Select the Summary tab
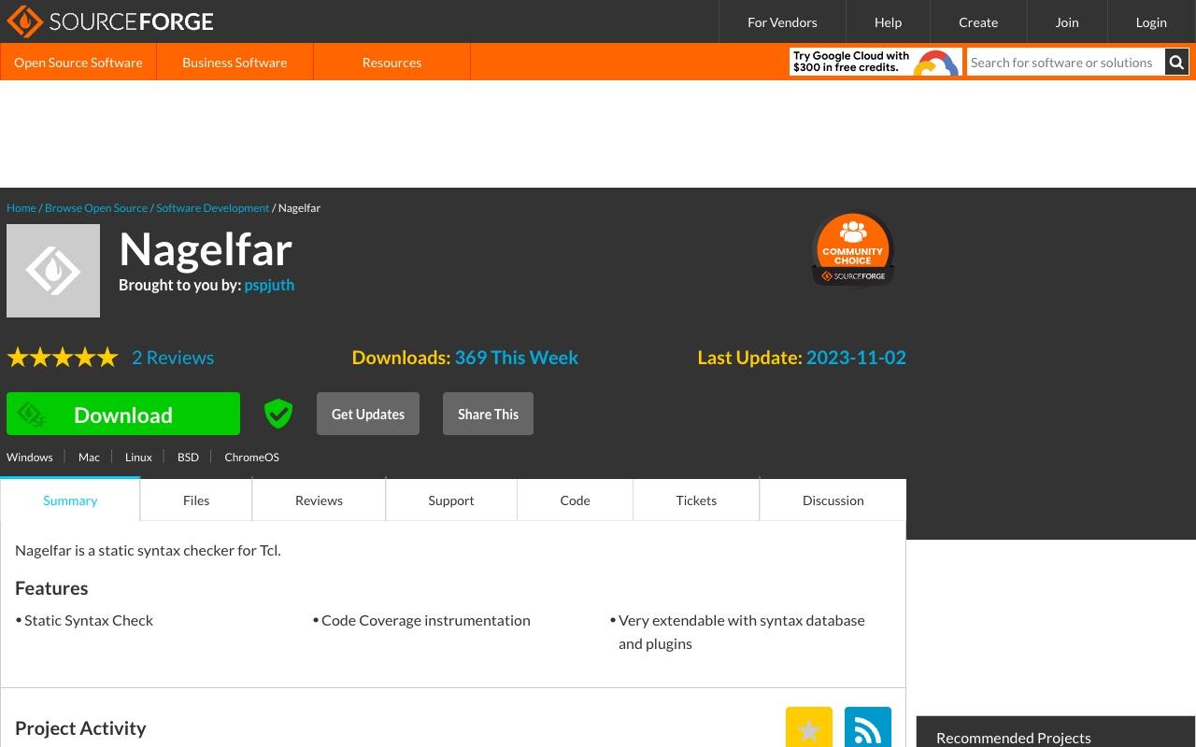 (x=70, y=500)
